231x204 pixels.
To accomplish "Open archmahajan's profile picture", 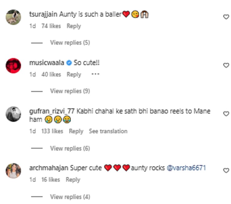I will pos(13,171).
